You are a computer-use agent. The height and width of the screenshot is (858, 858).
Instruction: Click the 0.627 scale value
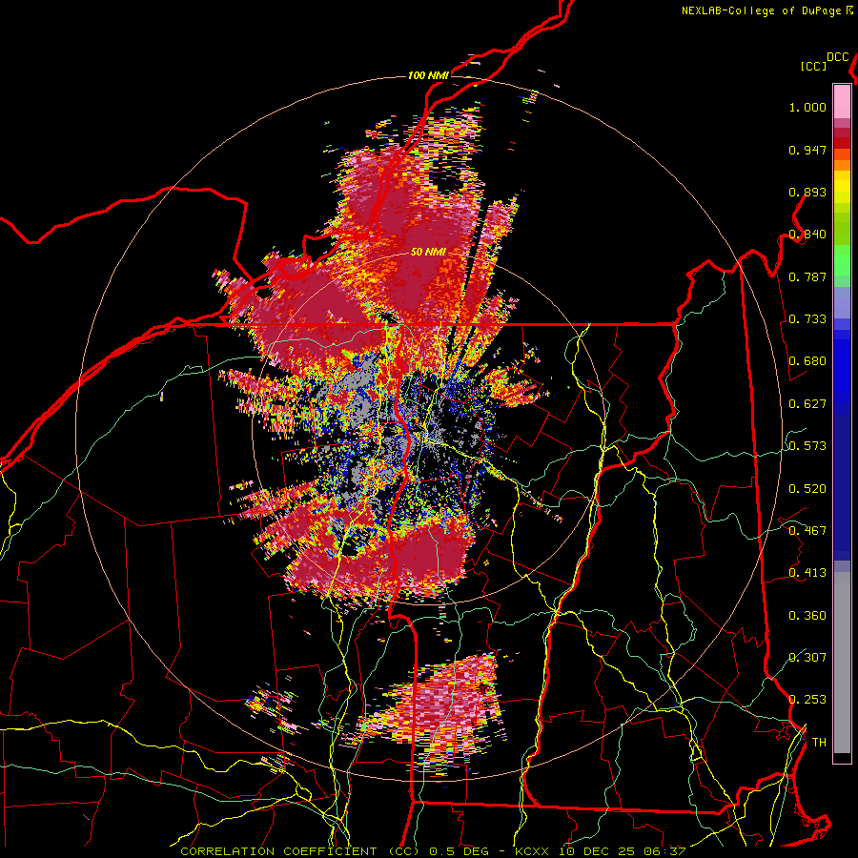(807, 404)
